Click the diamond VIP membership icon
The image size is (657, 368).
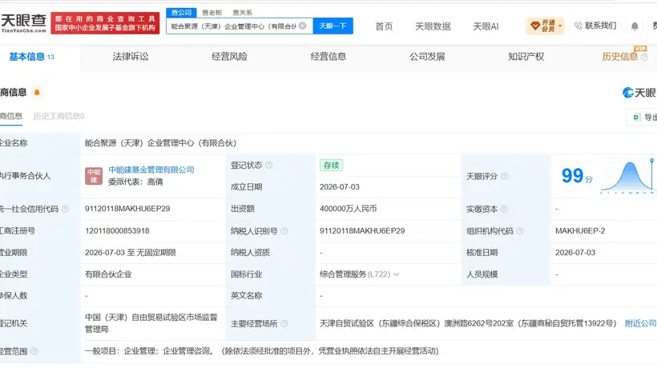pos(535,26)
